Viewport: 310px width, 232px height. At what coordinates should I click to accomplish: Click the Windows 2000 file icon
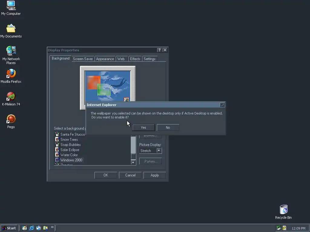click(57, 160)
